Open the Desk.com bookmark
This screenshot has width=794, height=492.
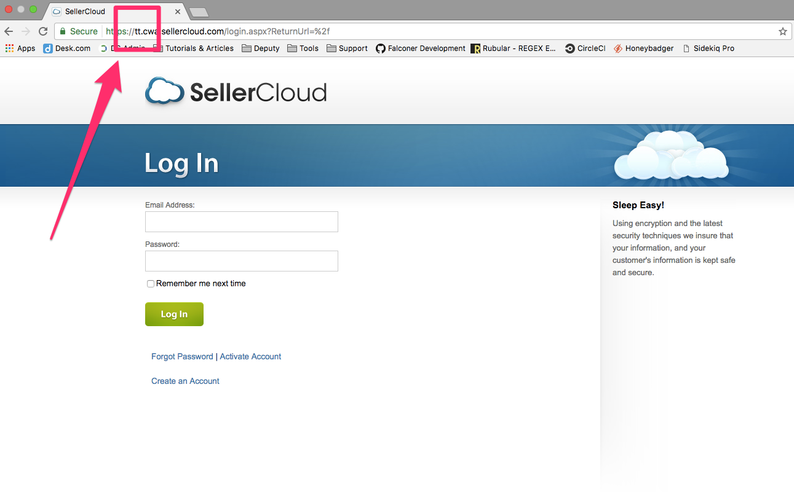point(67,49)
